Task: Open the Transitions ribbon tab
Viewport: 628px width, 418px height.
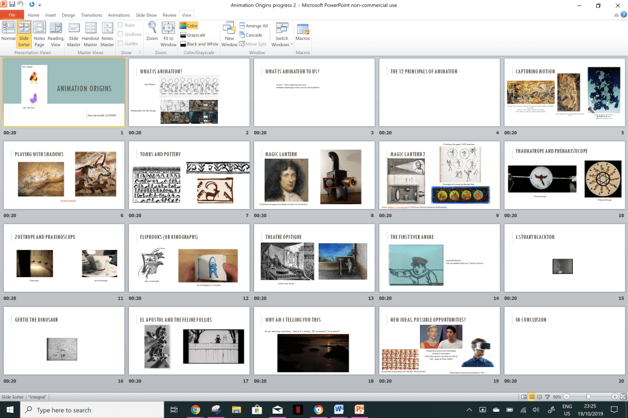Action: point(91,15)
